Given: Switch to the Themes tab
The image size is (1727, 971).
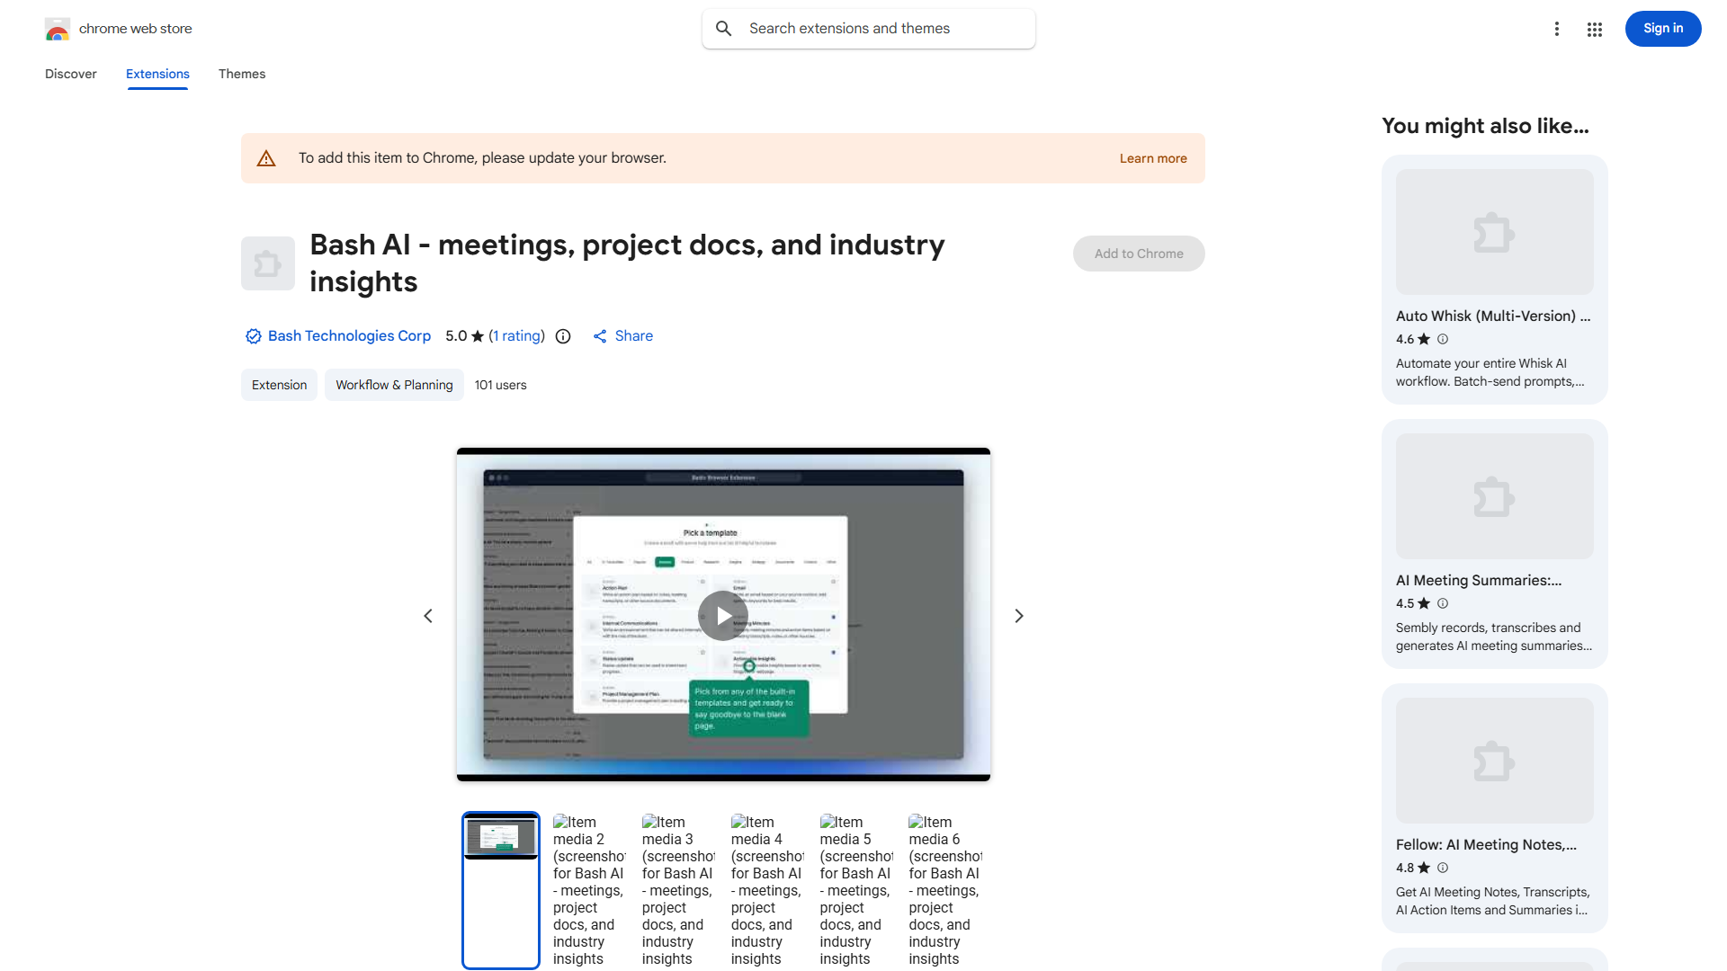Looking at the screenshot, I should (x=242, y=74).
